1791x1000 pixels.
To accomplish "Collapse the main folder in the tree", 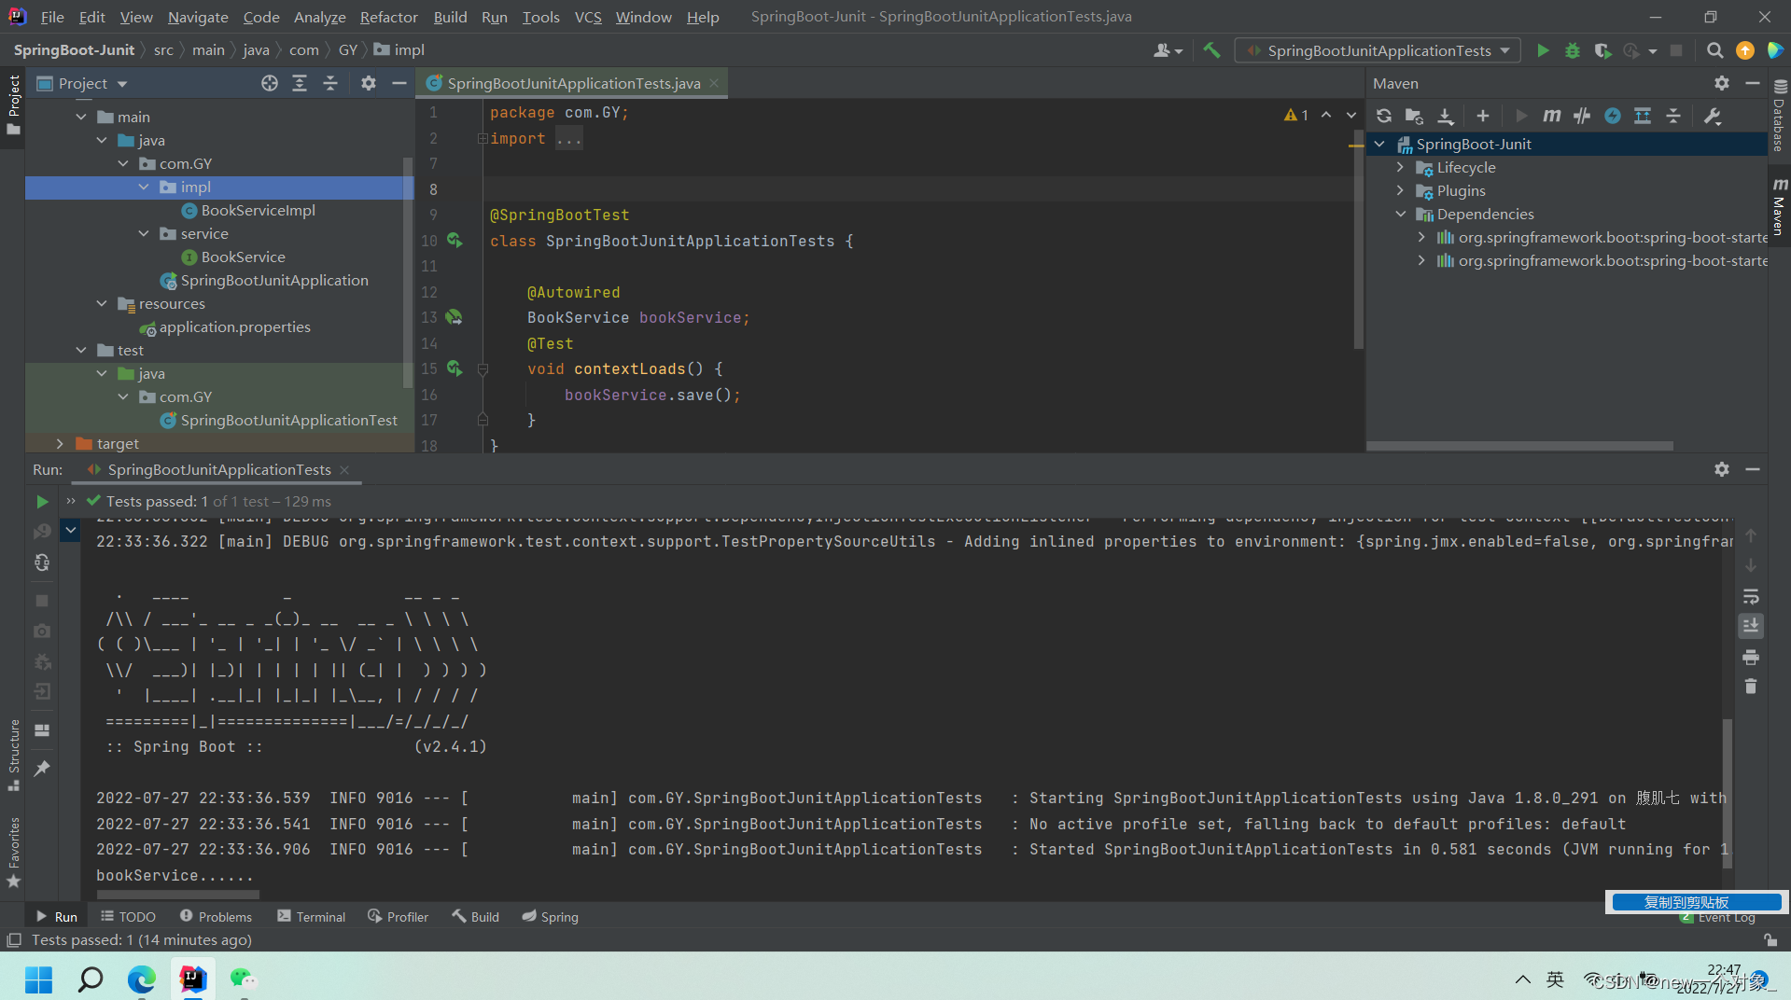I will point(81,117).
